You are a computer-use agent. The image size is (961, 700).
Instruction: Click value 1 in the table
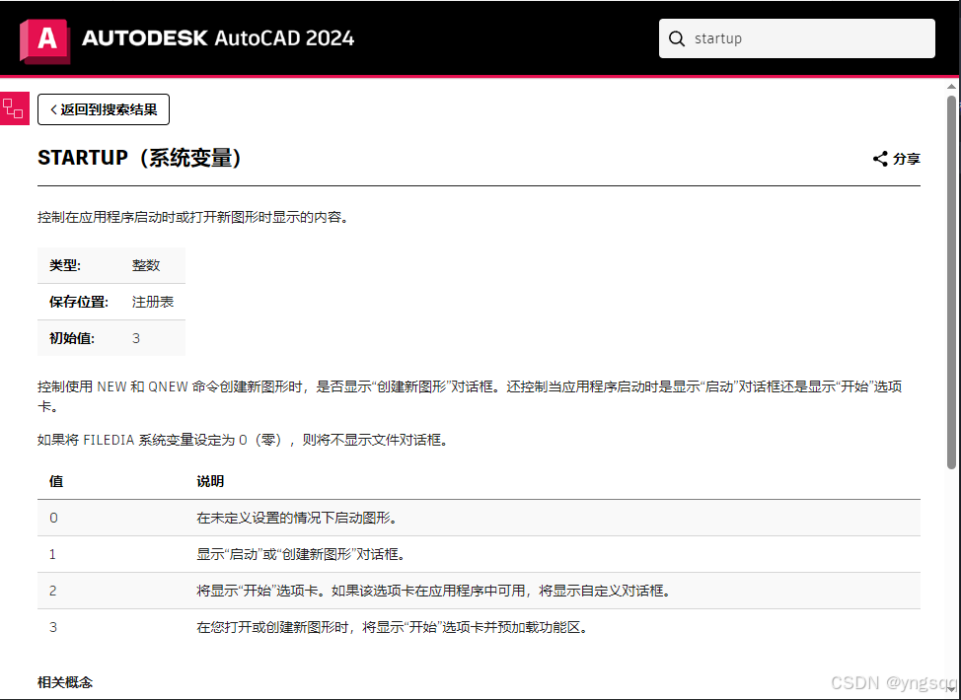pyautogui.click(x=52, y=554)
